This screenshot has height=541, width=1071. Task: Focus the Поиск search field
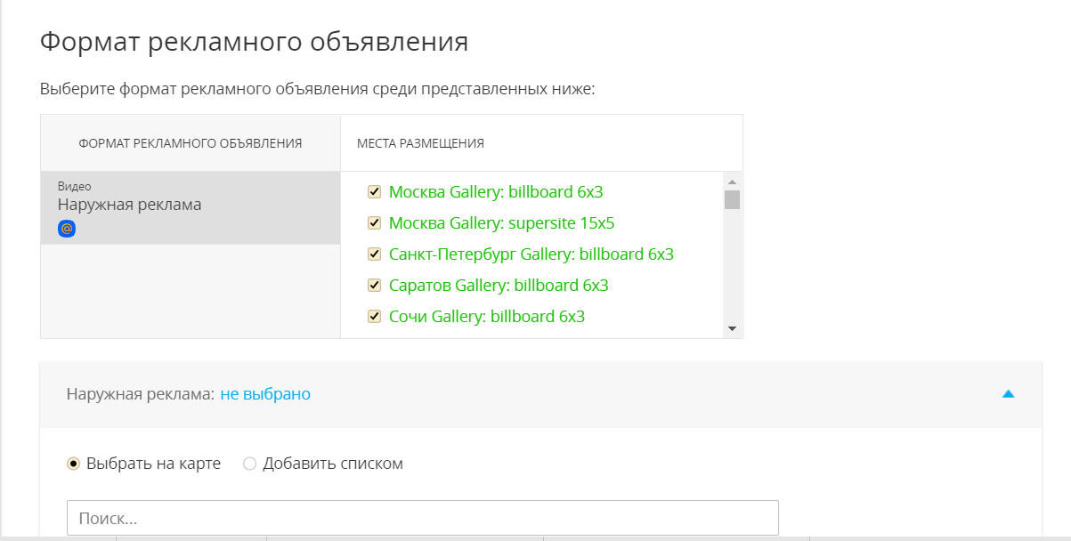(423, 518)
